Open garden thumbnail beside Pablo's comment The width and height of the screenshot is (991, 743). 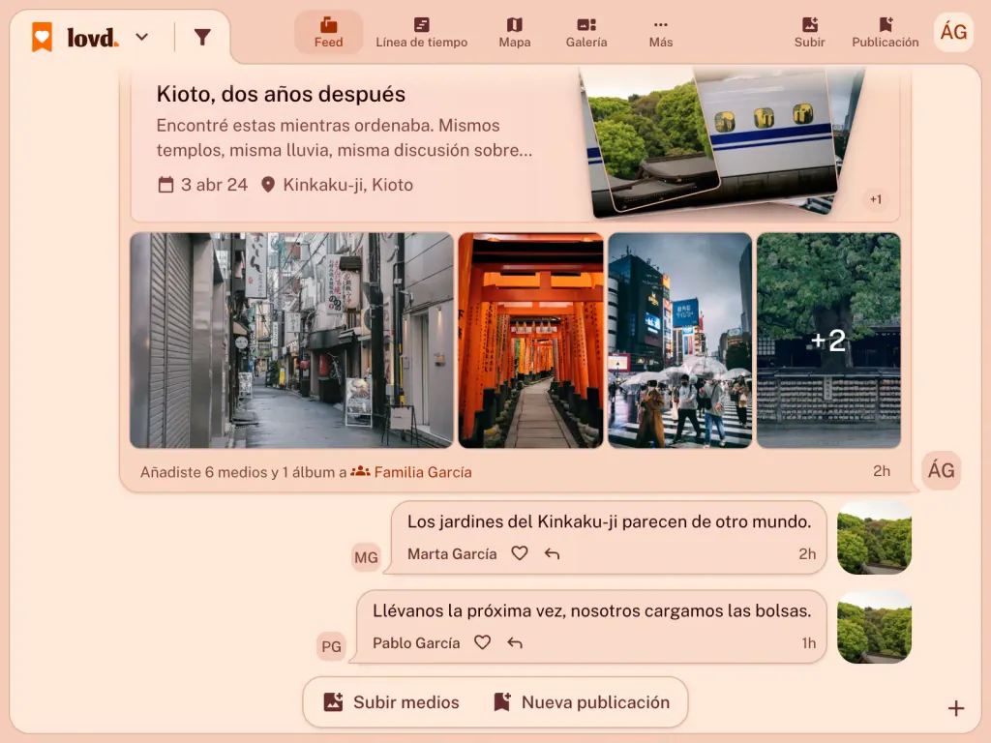tap(874, 627)
